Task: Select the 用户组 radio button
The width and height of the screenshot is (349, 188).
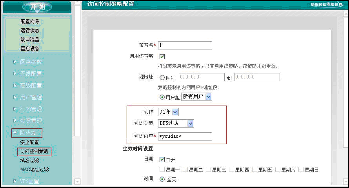Action: (x=162, y=97)
